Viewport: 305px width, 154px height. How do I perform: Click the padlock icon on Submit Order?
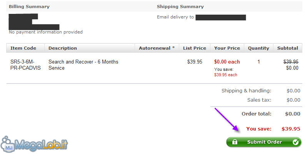coord(235,142)
